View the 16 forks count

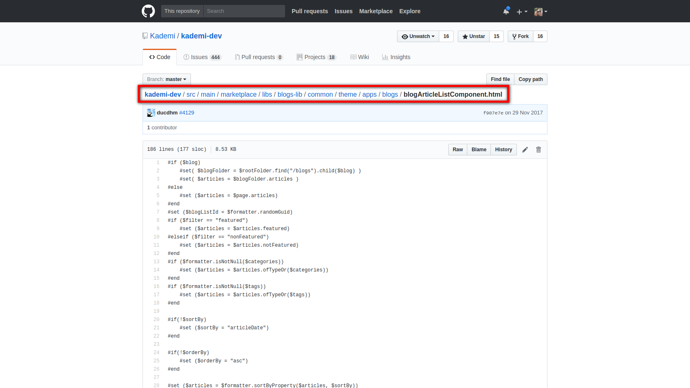pyautogui.click(x=540, y=36)
